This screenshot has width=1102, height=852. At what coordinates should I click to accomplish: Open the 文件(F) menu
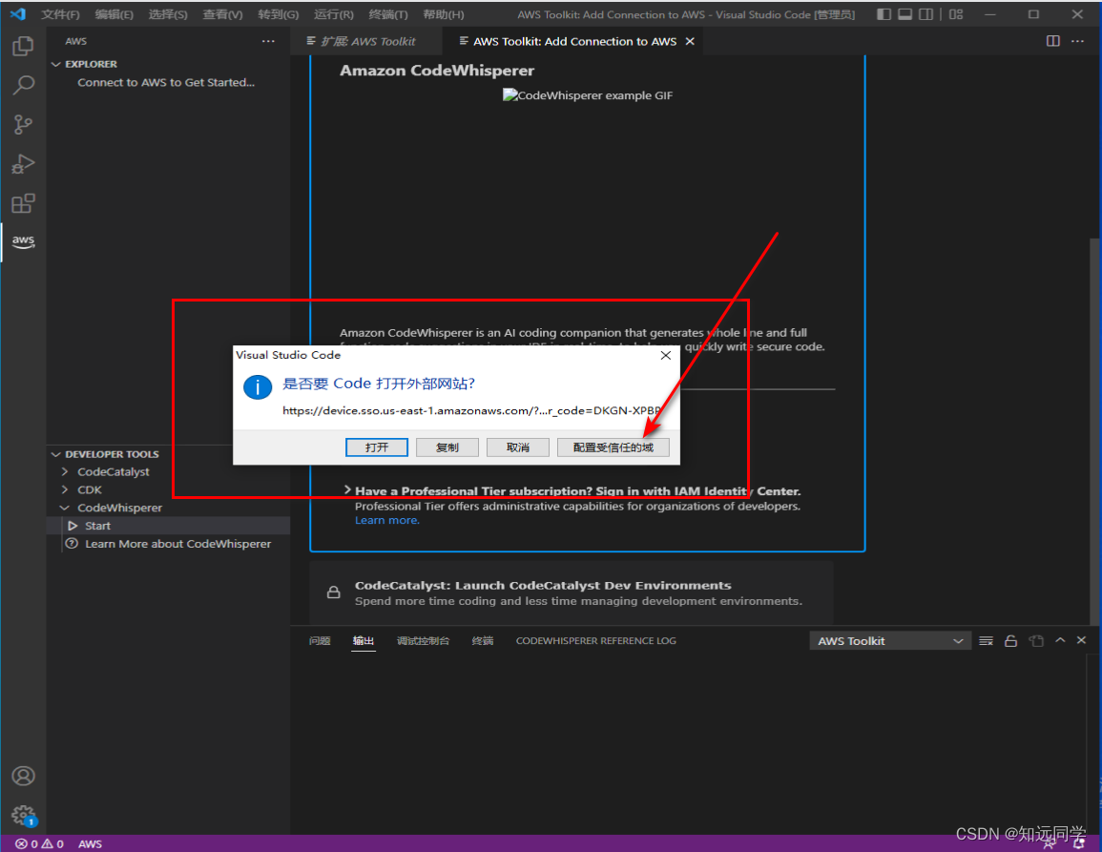tap(60, 14)
